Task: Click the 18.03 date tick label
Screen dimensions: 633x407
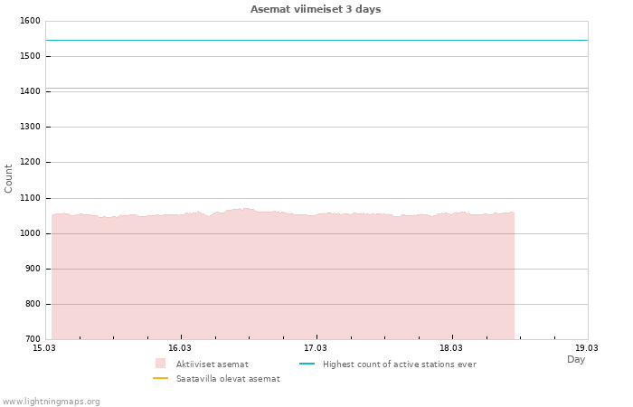Action: 451,347
